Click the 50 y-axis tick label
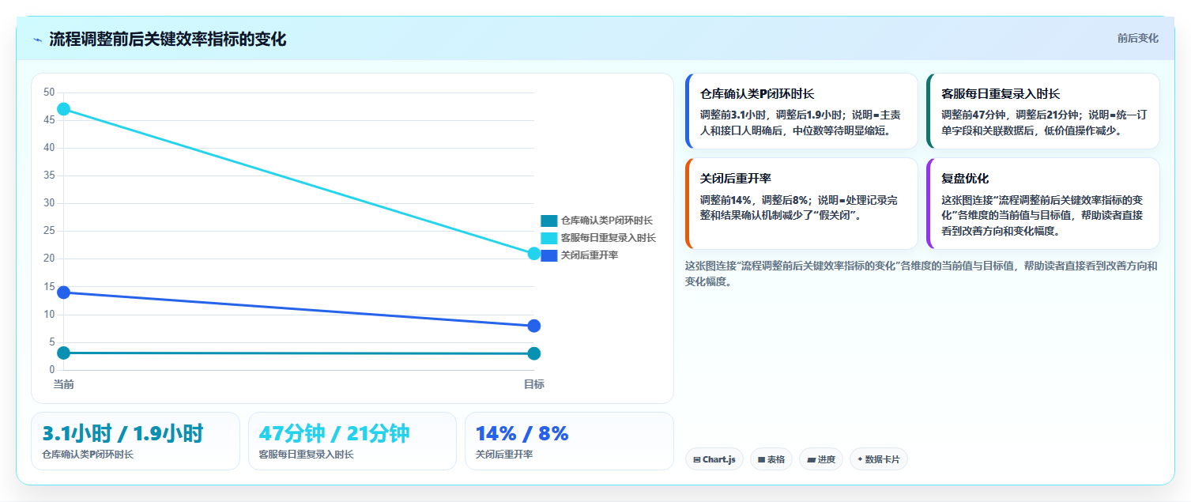Viewport: 1191px width, 502px height. [x=49, y=92]
